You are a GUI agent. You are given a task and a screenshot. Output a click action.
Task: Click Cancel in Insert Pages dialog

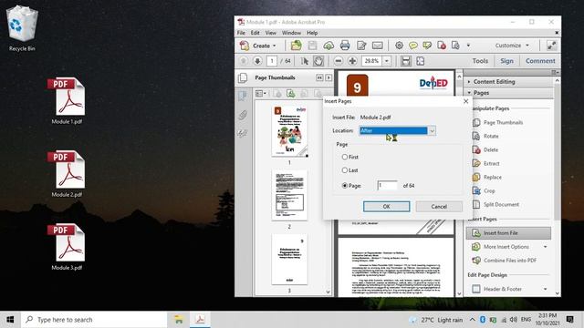(x=439, y=207)
